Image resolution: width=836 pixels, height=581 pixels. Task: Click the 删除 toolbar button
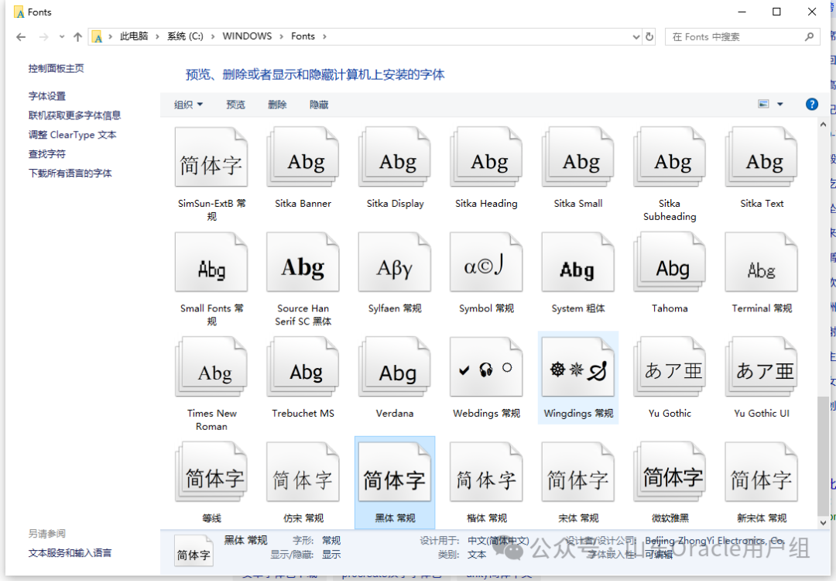click(x=277, y=105)
